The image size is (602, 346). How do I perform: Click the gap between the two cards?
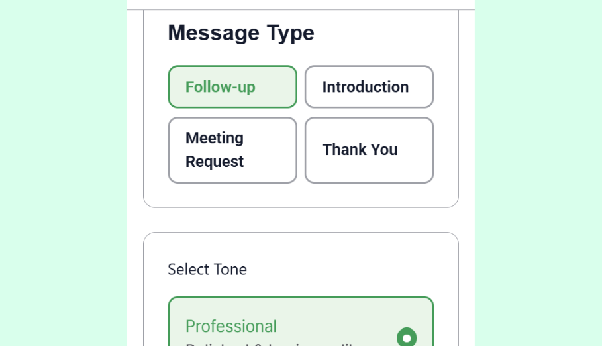coord(301,220)
